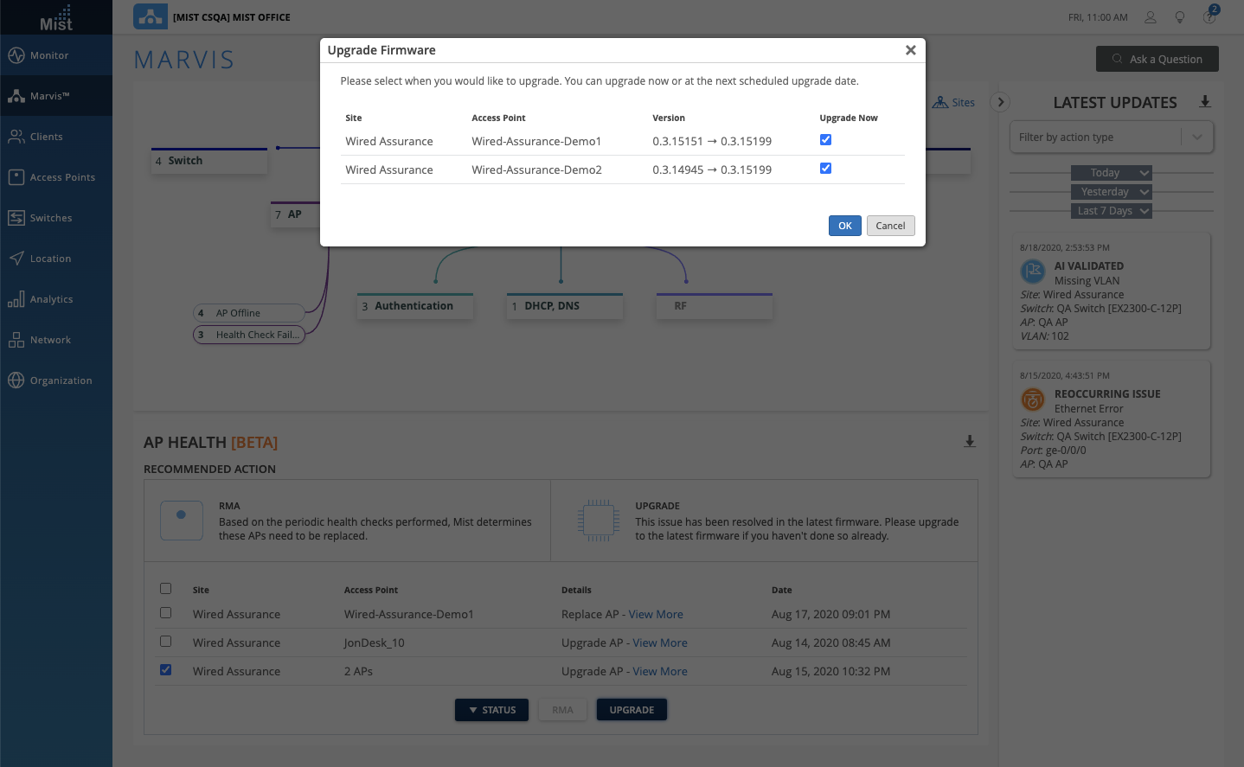The width and height of the screenshot is (1244, 767).
Task: Click the RMA icon tile
Action: (182, 520)
